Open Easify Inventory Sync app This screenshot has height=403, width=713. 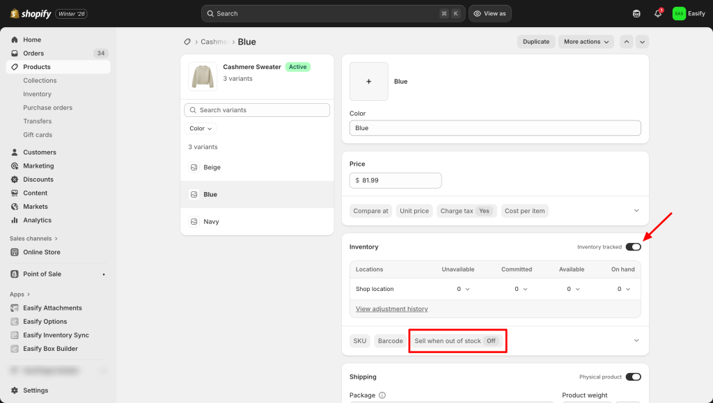point(56,335)
